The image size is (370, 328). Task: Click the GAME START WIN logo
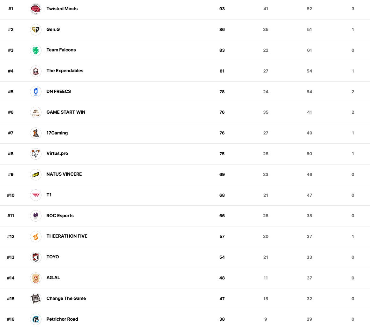click(x=36, y=112)
